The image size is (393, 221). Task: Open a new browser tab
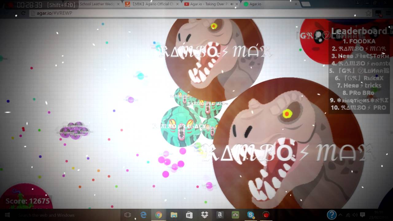click(x=306, y=4)
